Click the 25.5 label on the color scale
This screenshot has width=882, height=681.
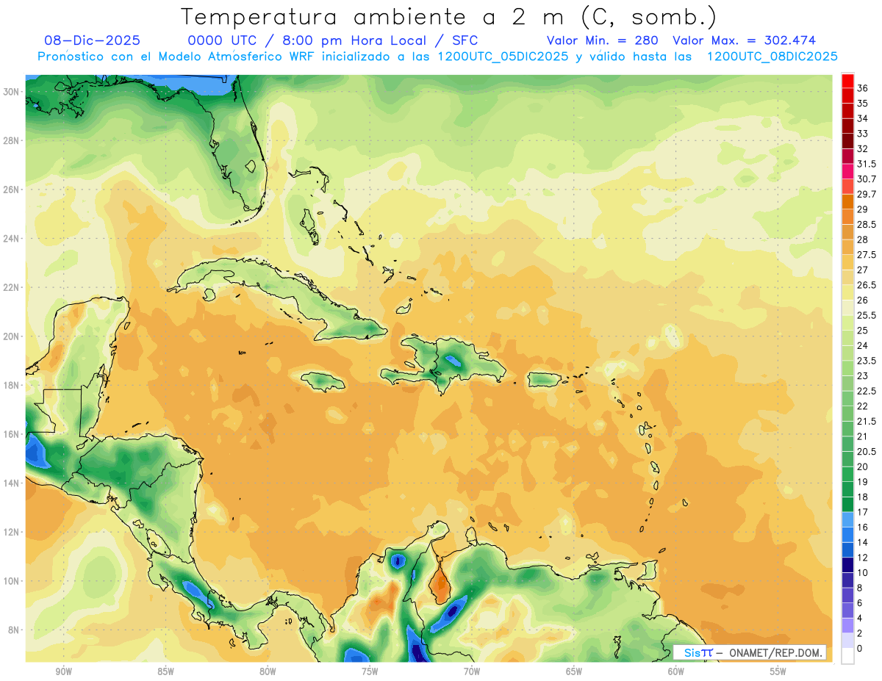[866, 315]
